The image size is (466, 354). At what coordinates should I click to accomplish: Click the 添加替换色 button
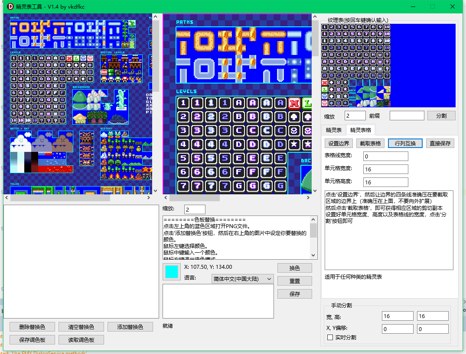pos(130,327)
